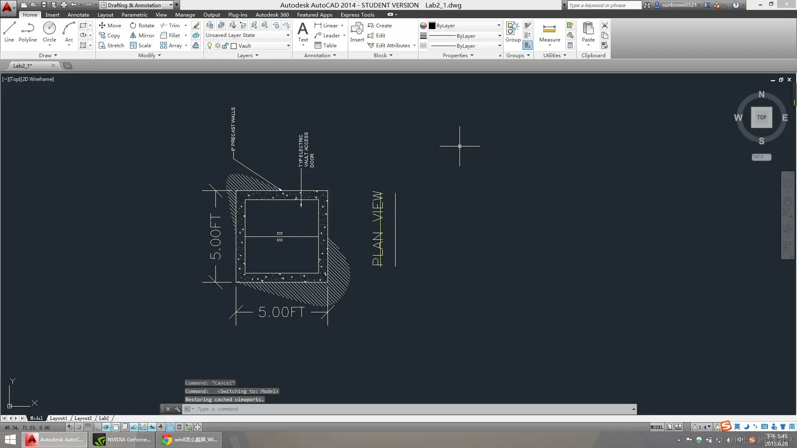
Task: Click the Mirror tool
Action: click(x=142, y=35)
